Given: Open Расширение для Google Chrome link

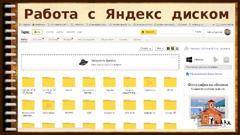Looking at the screenshot, I should [206, 74].
